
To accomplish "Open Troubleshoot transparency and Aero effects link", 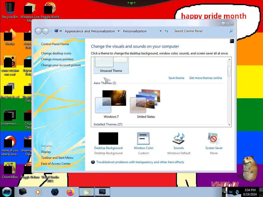I will [140, 162].
